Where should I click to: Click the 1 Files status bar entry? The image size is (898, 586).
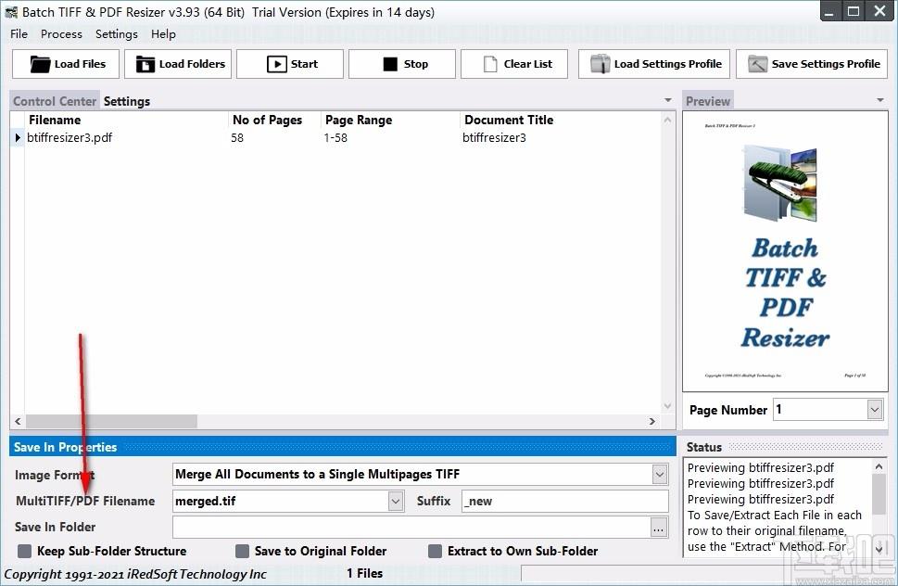click(x=365, y=573)
